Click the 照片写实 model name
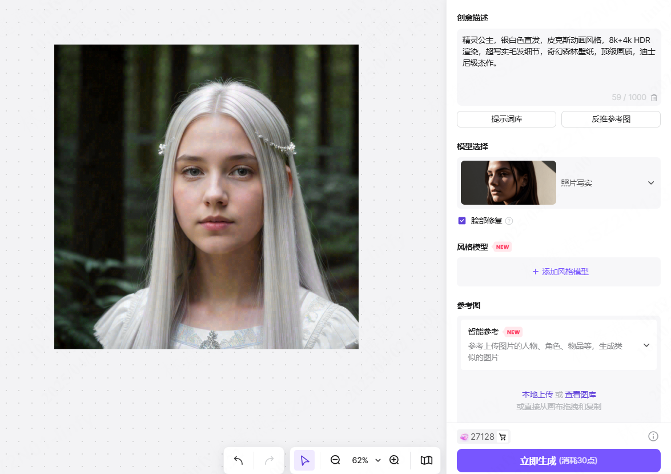The image size is (671, 474). click(x=576, y=183)
